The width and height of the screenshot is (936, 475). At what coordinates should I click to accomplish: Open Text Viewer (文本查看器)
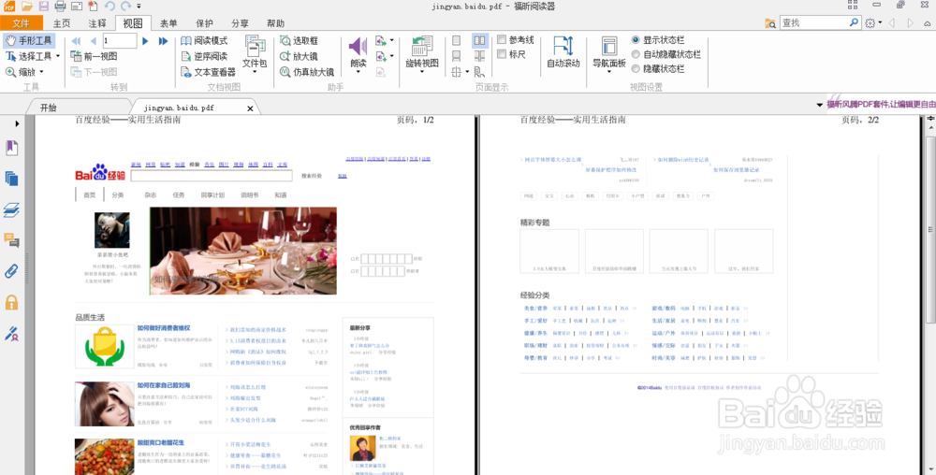point(209,72)
